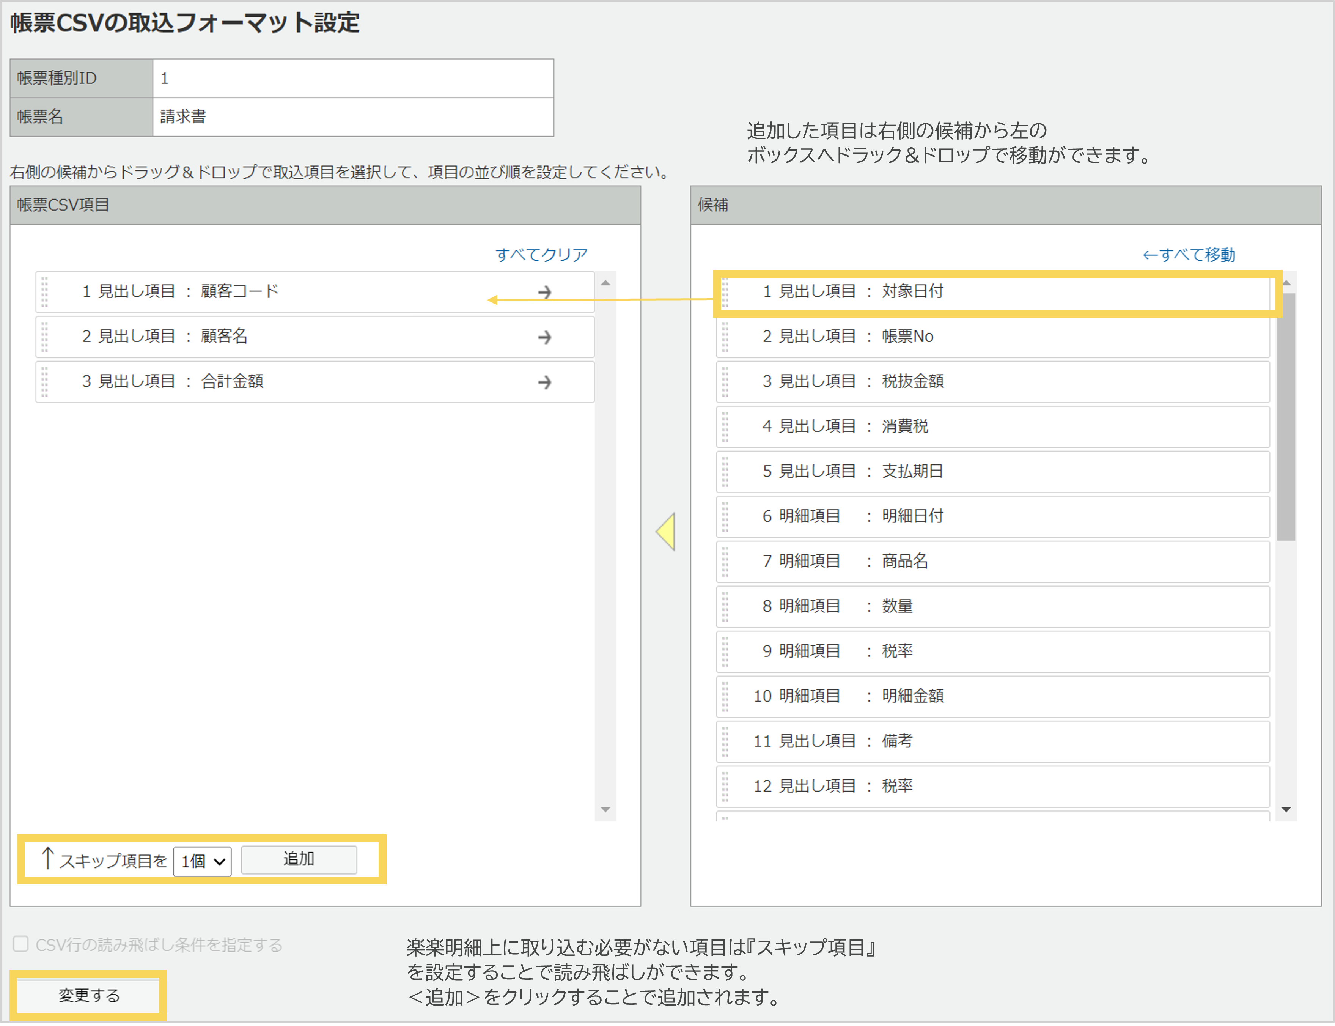Click the right arrow beside 顧客名
This screenshot has width=1335, height=1026.
(545, 337)
